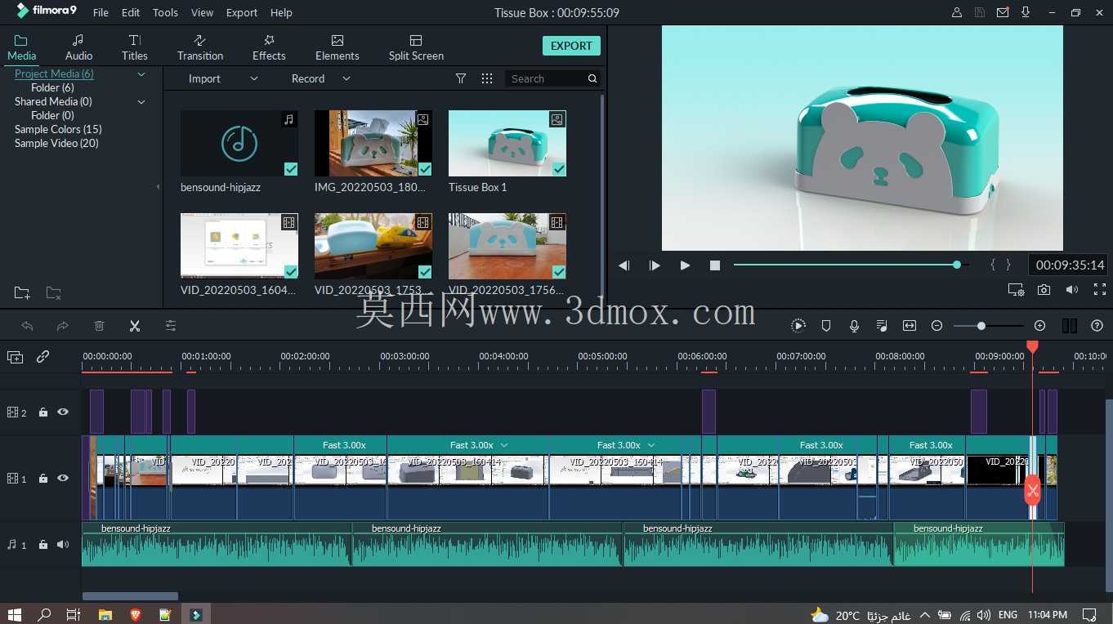Open the filter icon in media panel
The height and width of the screenshot is (624, 1113).
(461, 78)
